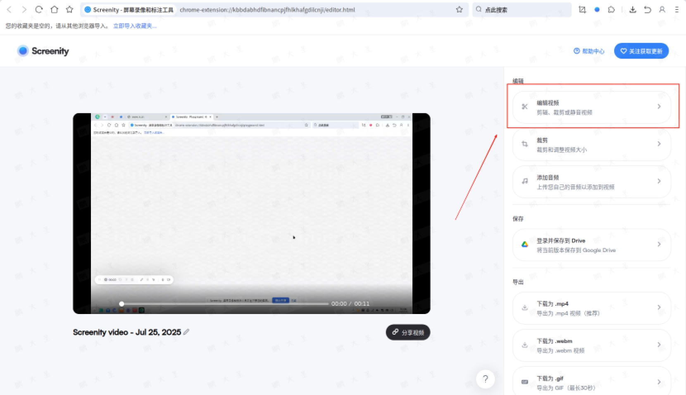Screen dimensions: 686x395
Task: Click the screenshot capture icon in the browser toolbar
Action: (582, 9)
